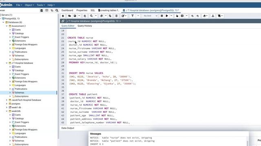Open the filter options dropdown arrow
The image size is (261, 146).
point(138,16)
